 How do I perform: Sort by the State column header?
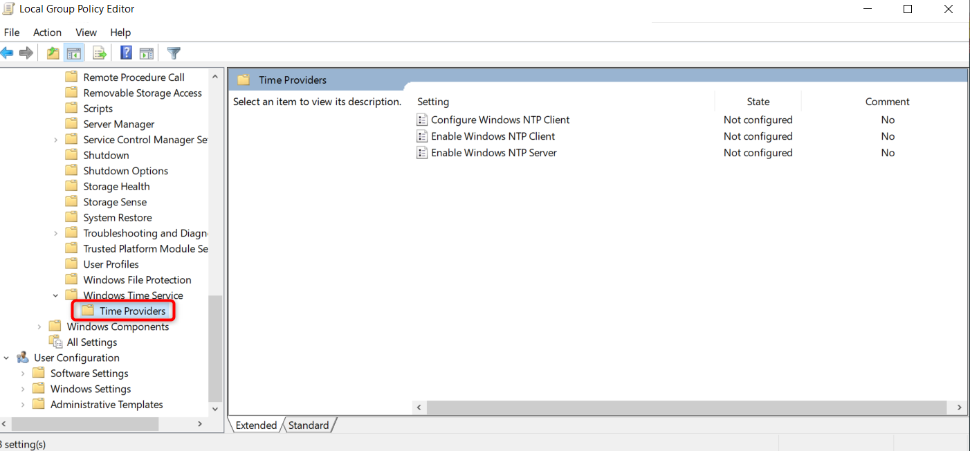(758, 102)
